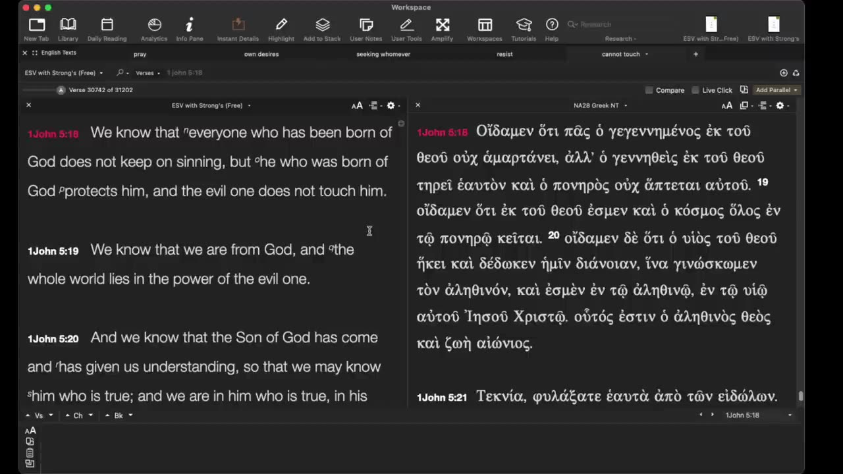Open NA28 pane text layout dropdown
This screenshot has width=843, height=474.
(764, 105)
